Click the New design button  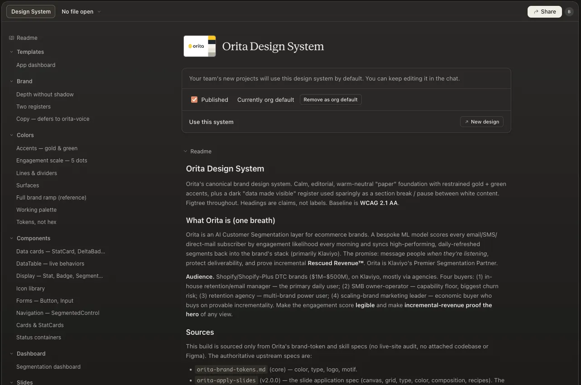pyautogui.click(x=481, y=122)
